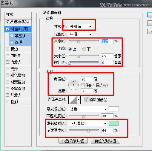Uncheck the 斜面和浮雕 checkbox
The width and height of the screenshot is (152, 151).
click(7, 29)
